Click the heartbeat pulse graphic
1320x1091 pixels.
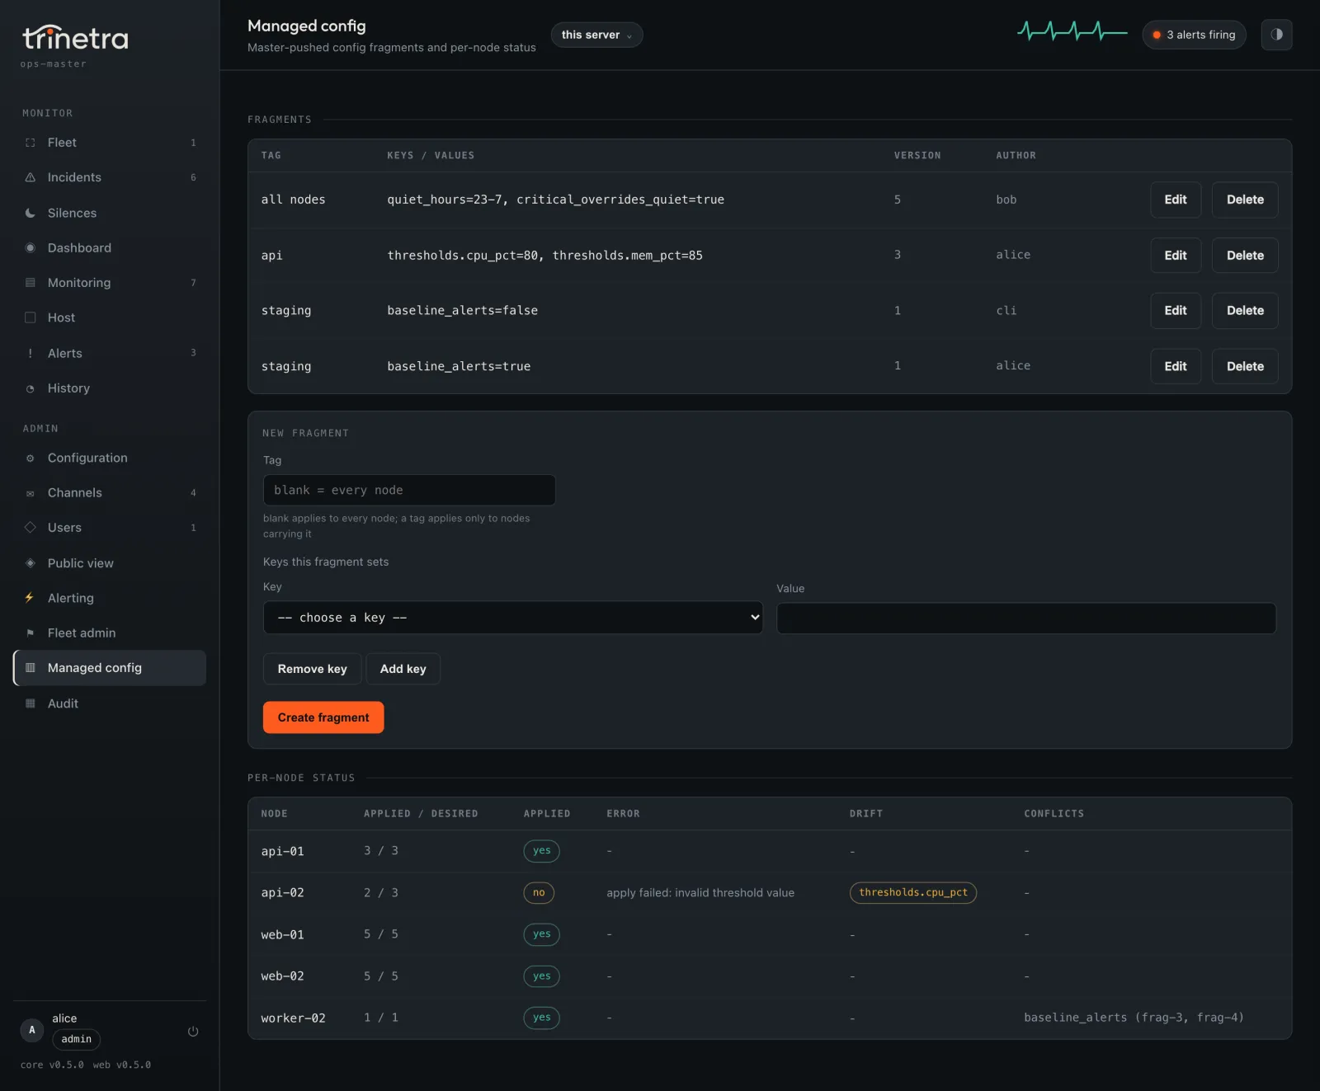(1072, 32)
